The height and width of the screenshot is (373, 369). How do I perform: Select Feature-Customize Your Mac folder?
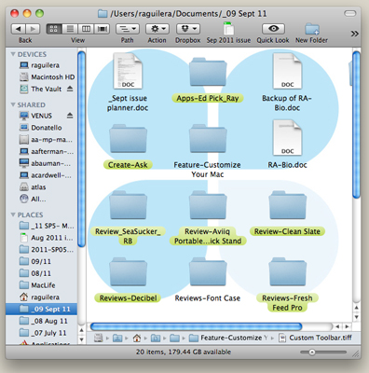click(x=208, y=151)
